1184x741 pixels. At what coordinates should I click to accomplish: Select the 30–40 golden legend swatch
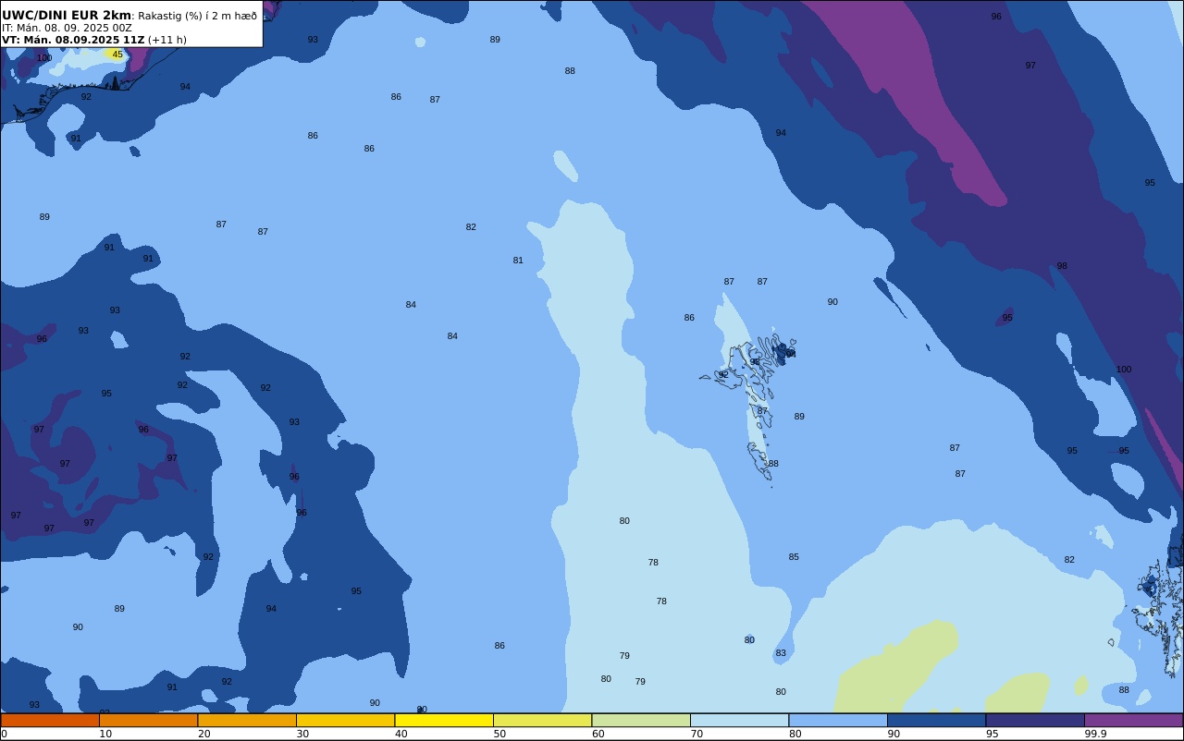(345, 720)
